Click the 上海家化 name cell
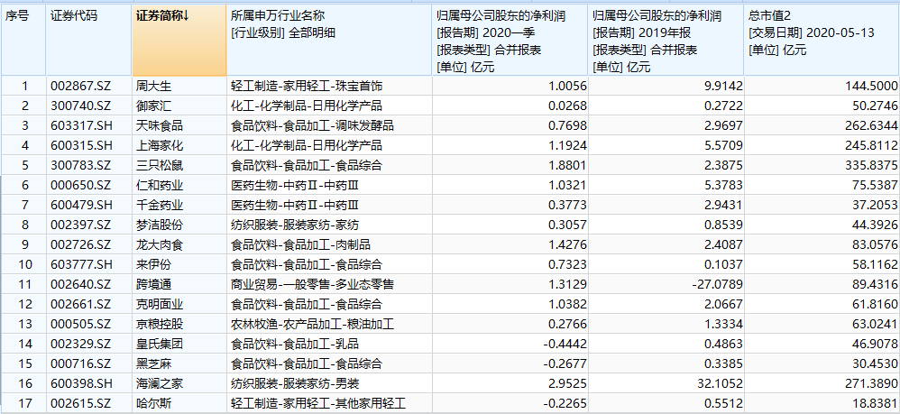The width and height of the screenshot is (900, 414). (179, 146)
